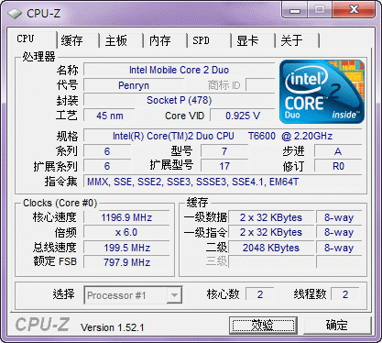Click the 确定 button

337,325
